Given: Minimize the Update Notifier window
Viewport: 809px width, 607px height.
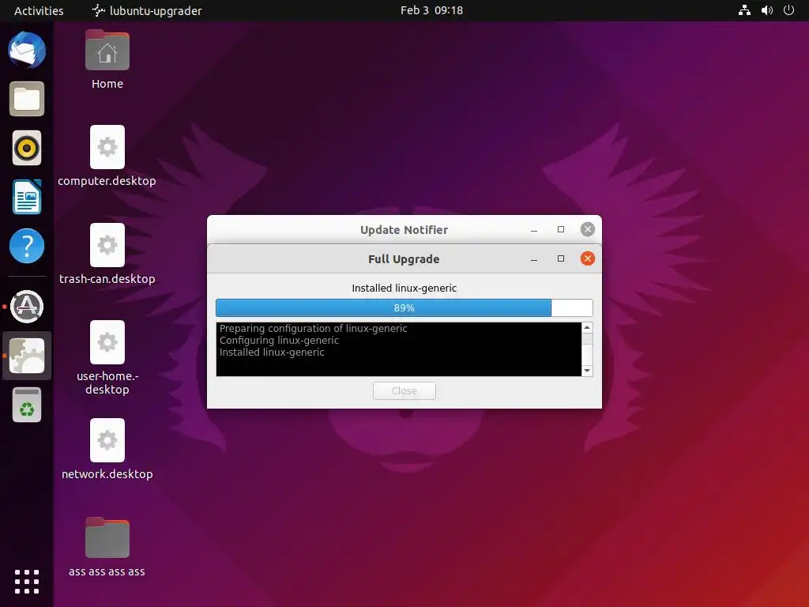Looking at the screenshot, I should [534, 230].
